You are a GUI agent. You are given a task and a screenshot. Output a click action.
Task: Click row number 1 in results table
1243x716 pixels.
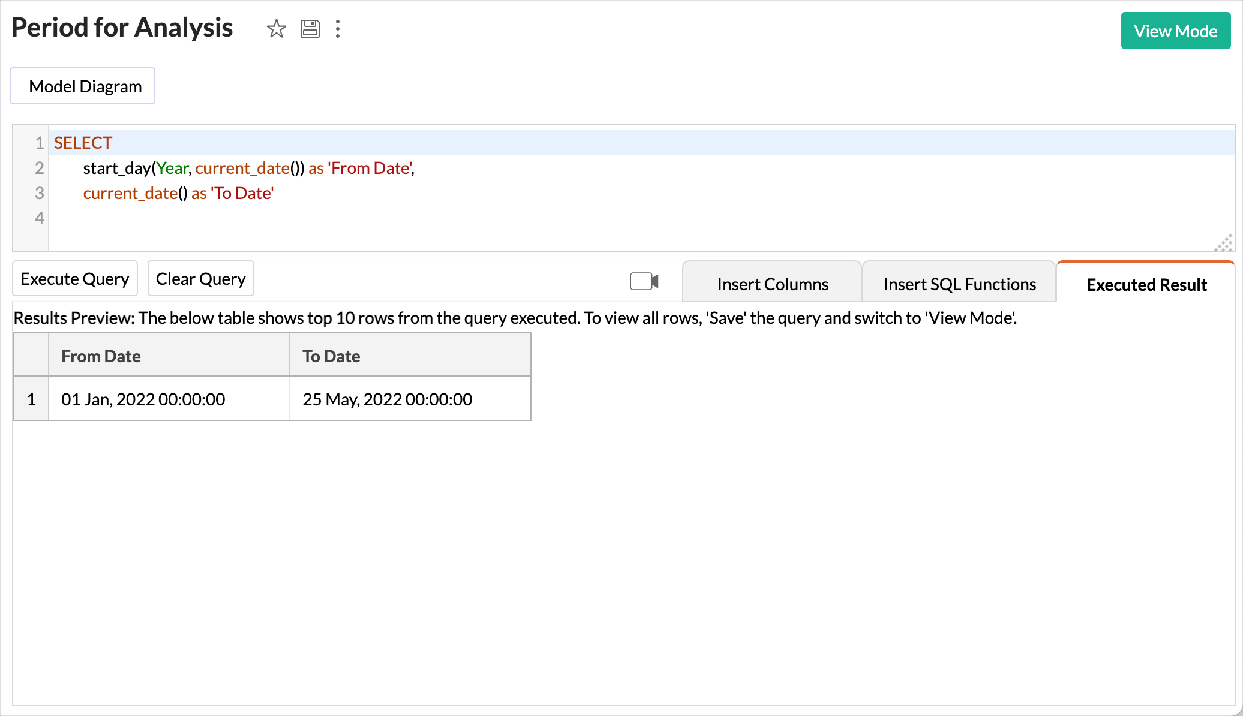31,399
